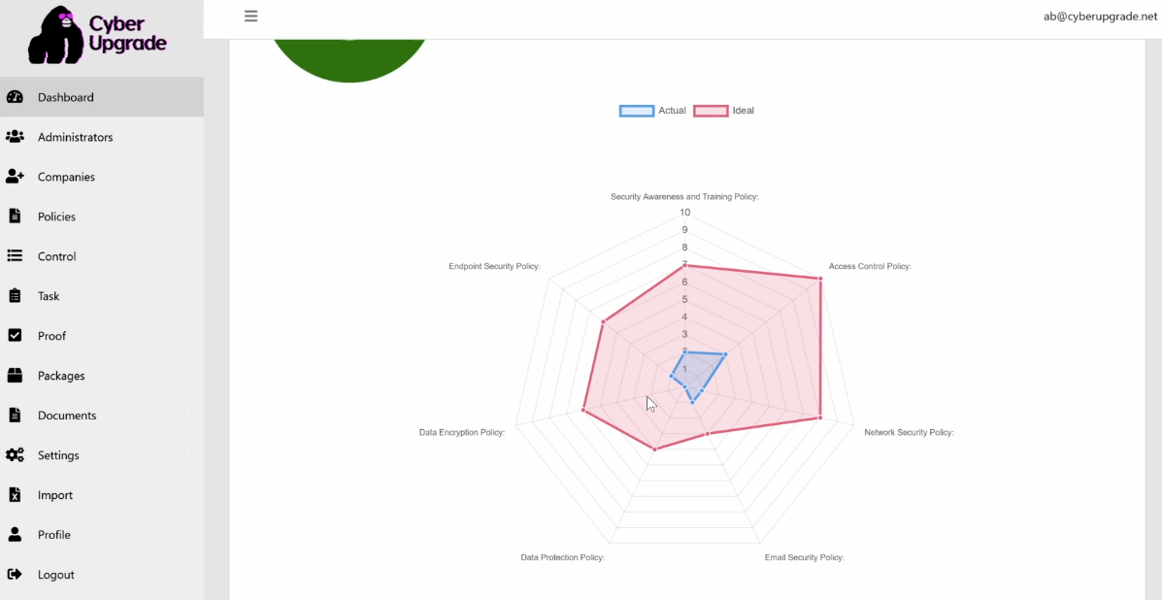Click the Logout arrow icon
Screen dimensions: 1162x600
15,575
